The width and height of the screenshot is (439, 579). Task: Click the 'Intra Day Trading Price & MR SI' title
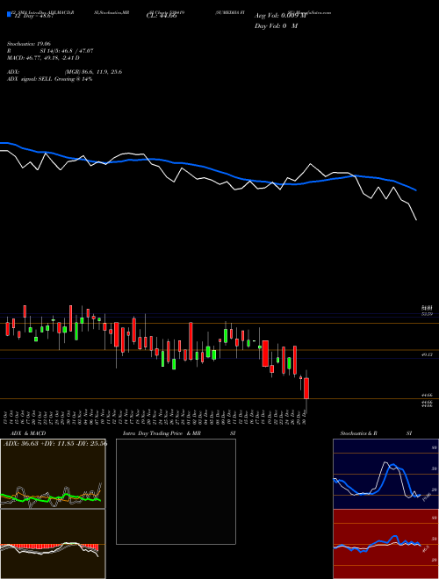[179, 433]
